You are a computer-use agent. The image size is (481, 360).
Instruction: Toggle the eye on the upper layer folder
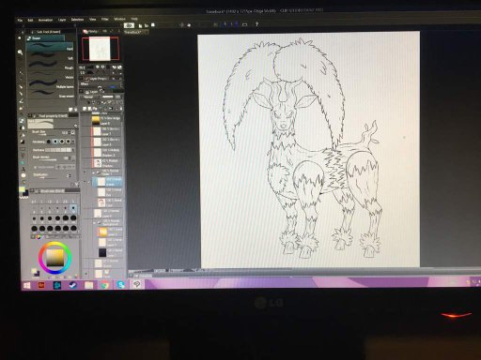coord(85,172)
